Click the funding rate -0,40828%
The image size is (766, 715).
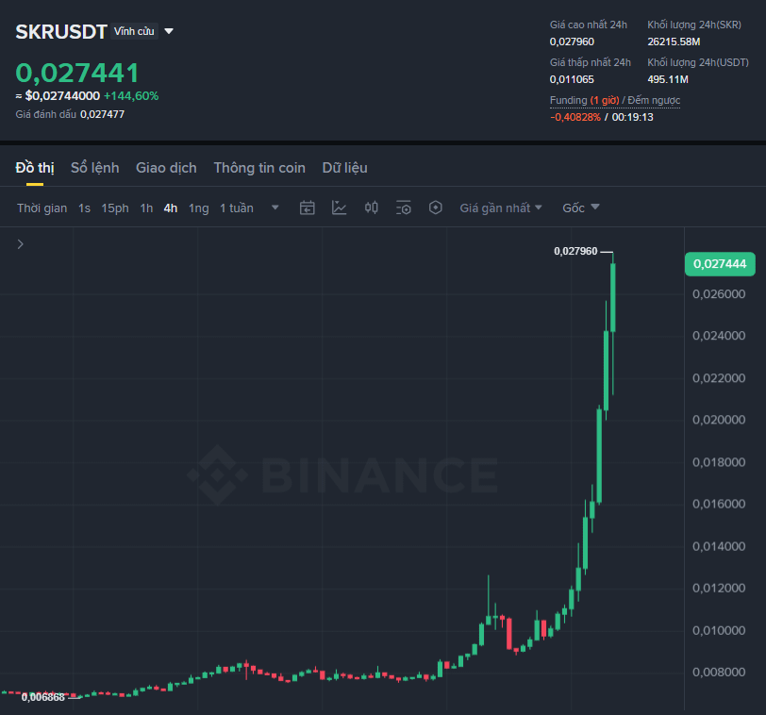click(x=575, y=117)
